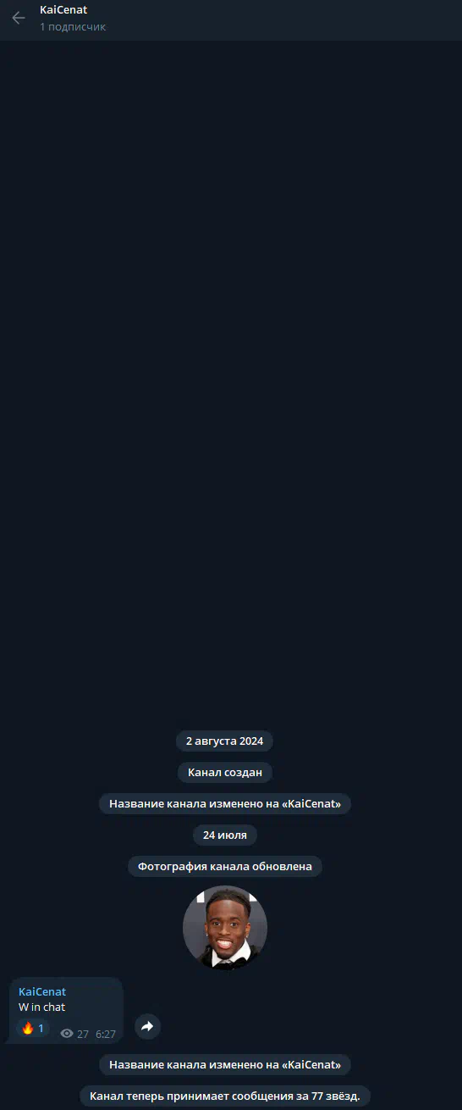This screenshot has width=462, height=1110.
Task: Click the "Канал создан" service message
Action: point(225,773)
